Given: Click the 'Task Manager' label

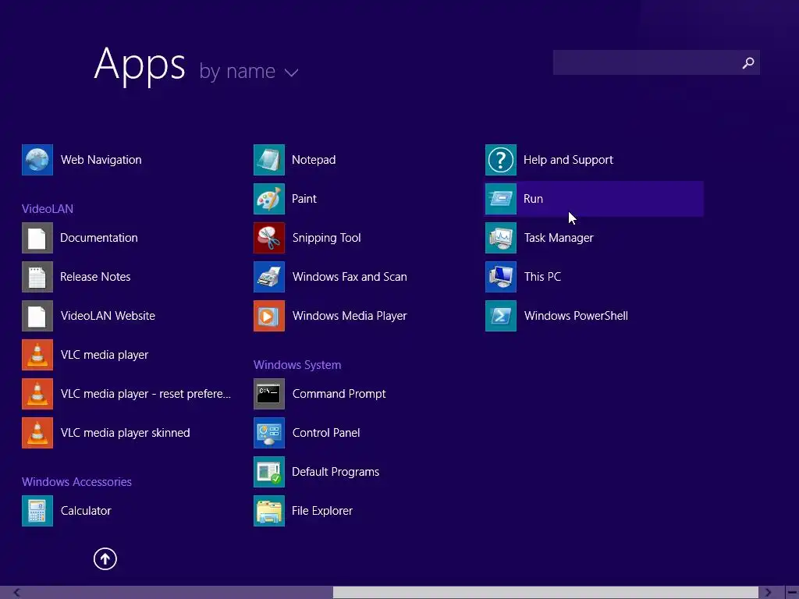Looking at the screenshot, I should pos(559,238).
